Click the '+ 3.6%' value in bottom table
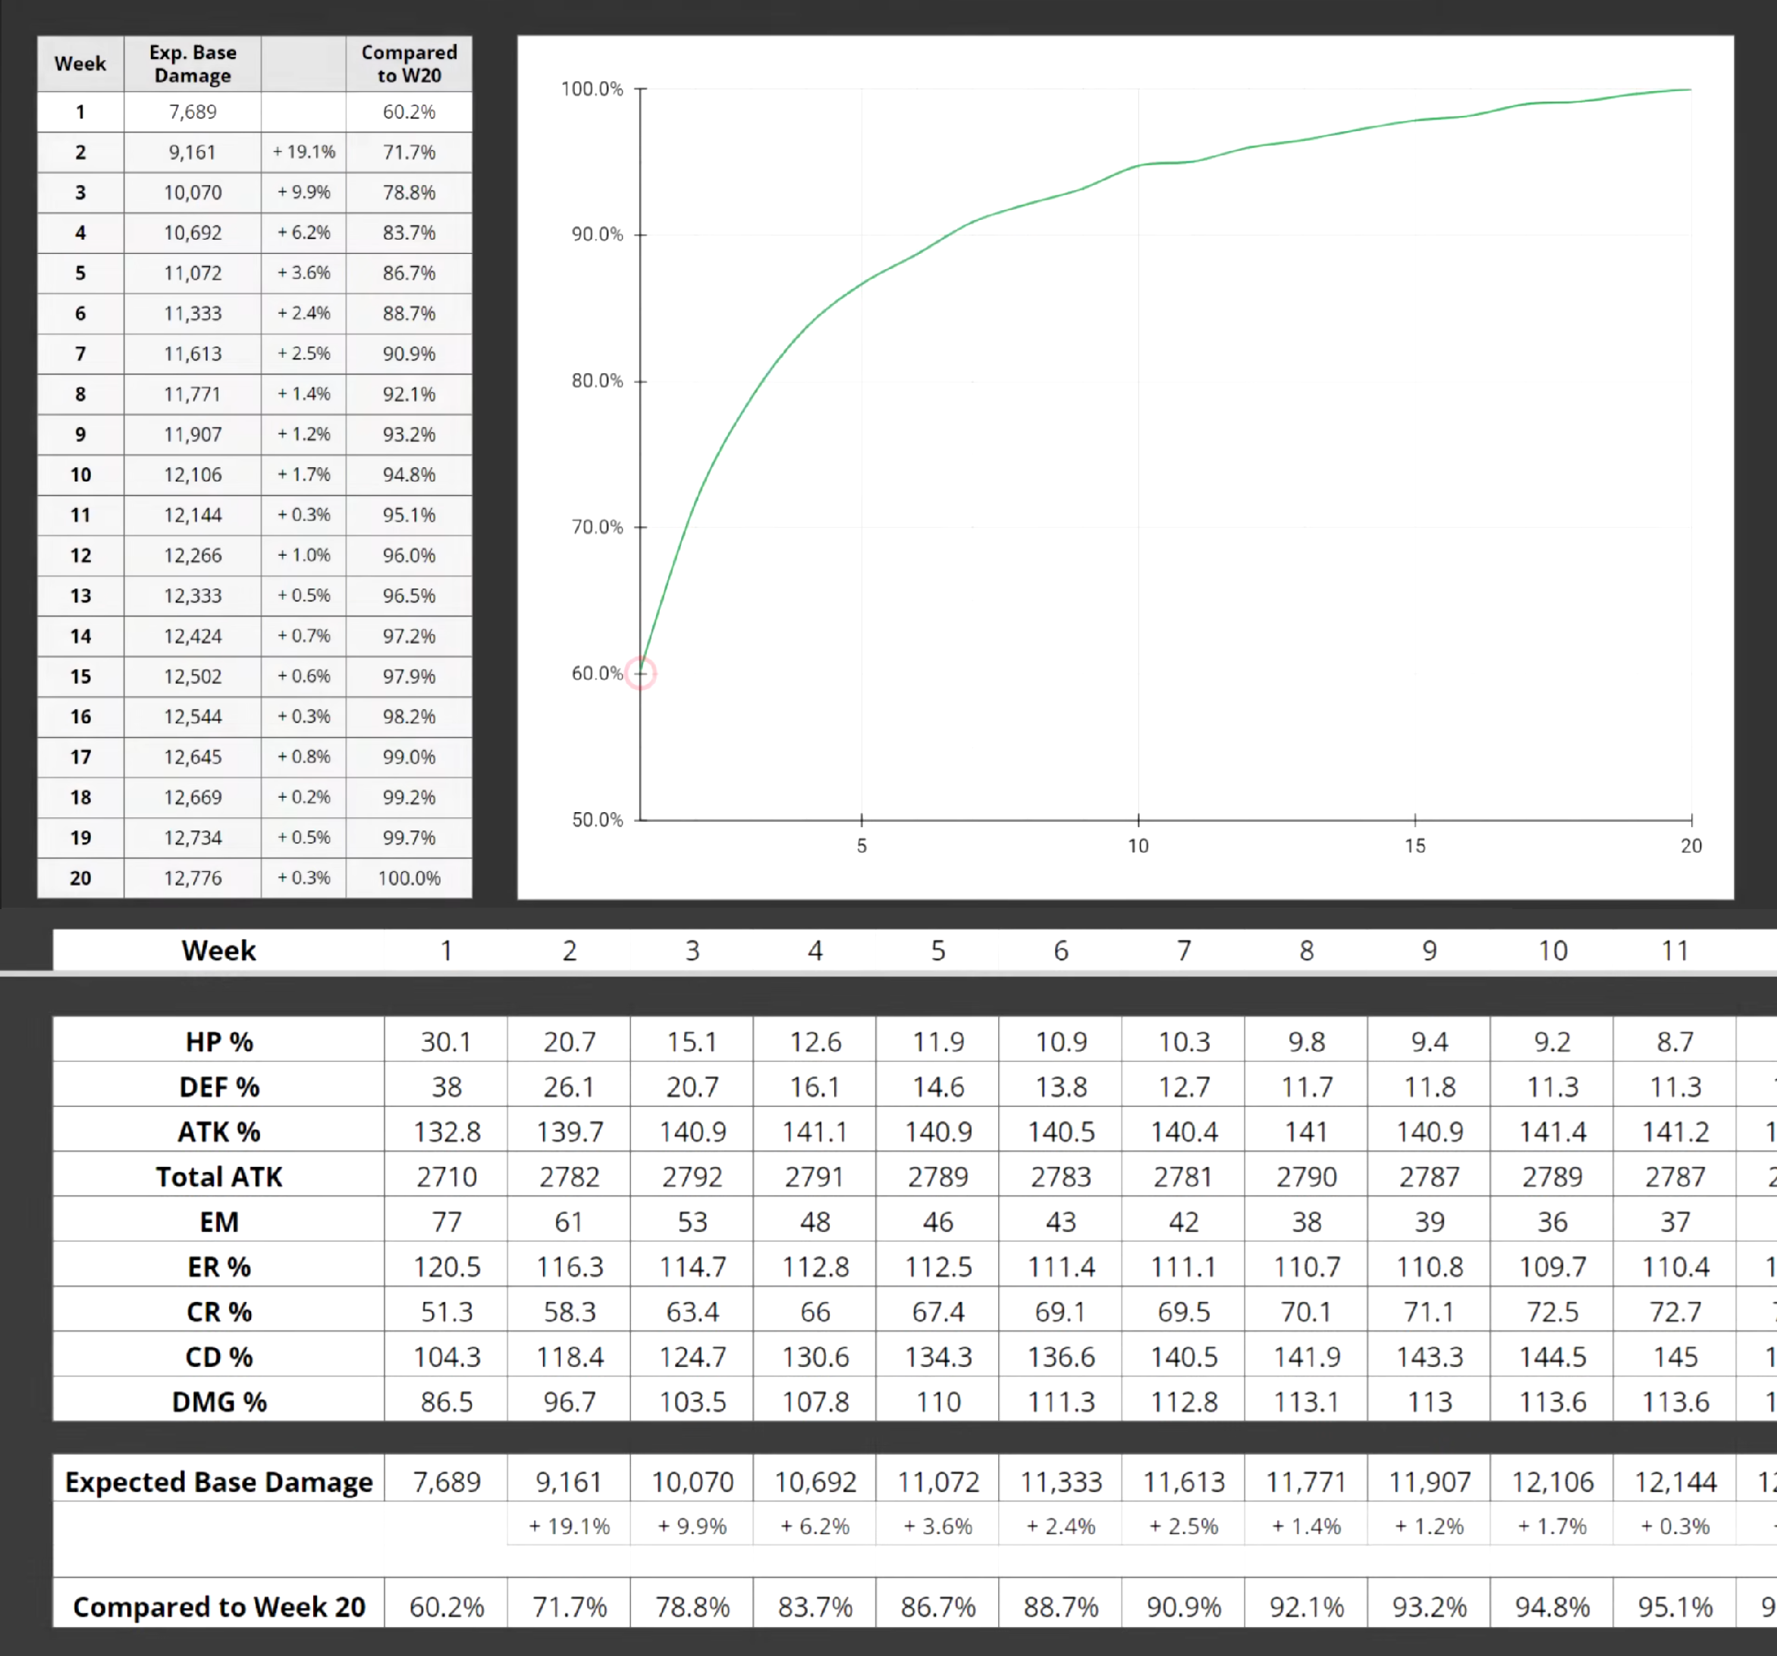 (x=937, y=1526)
